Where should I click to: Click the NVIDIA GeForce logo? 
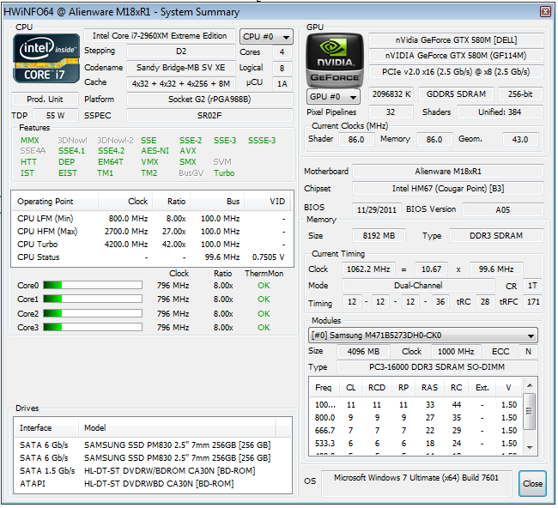335,60
